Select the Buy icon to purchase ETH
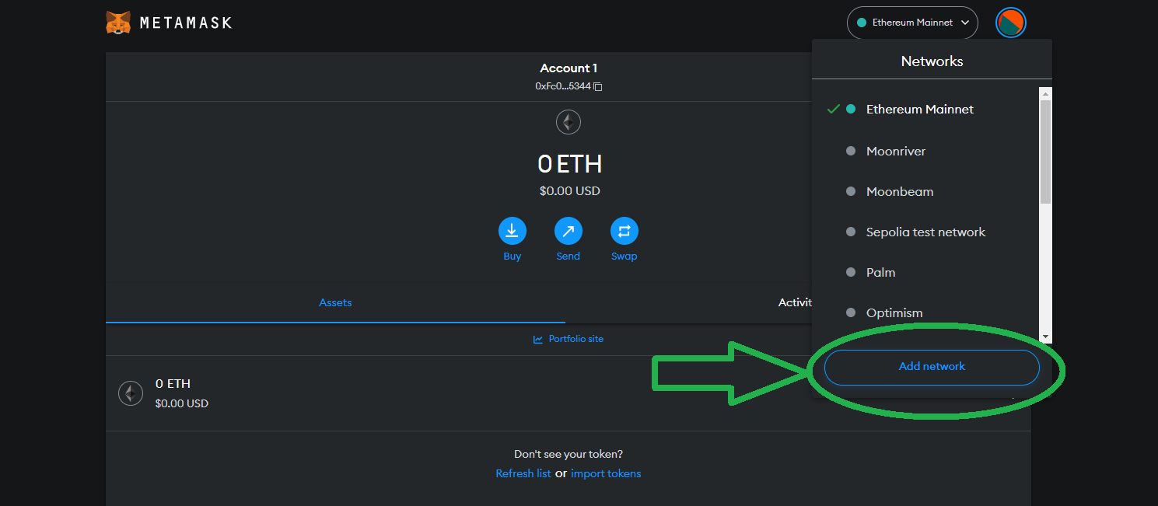Image resolution: width=1158 pixels, height=506 pixels. point(512,230)
